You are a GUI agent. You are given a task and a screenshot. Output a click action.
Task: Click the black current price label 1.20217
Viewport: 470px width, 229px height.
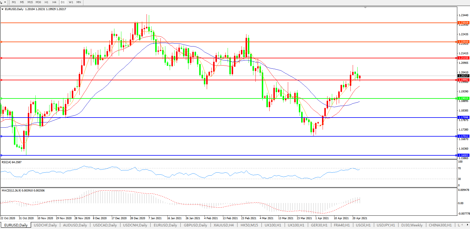(463, 76)
